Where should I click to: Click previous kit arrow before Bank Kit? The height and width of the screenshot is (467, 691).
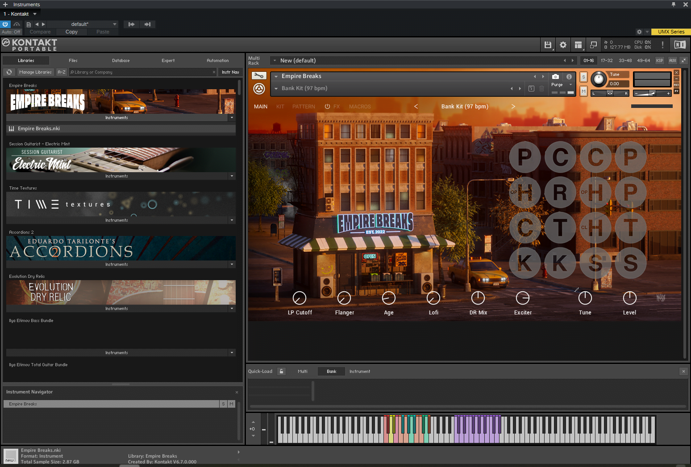click(416, 107)
